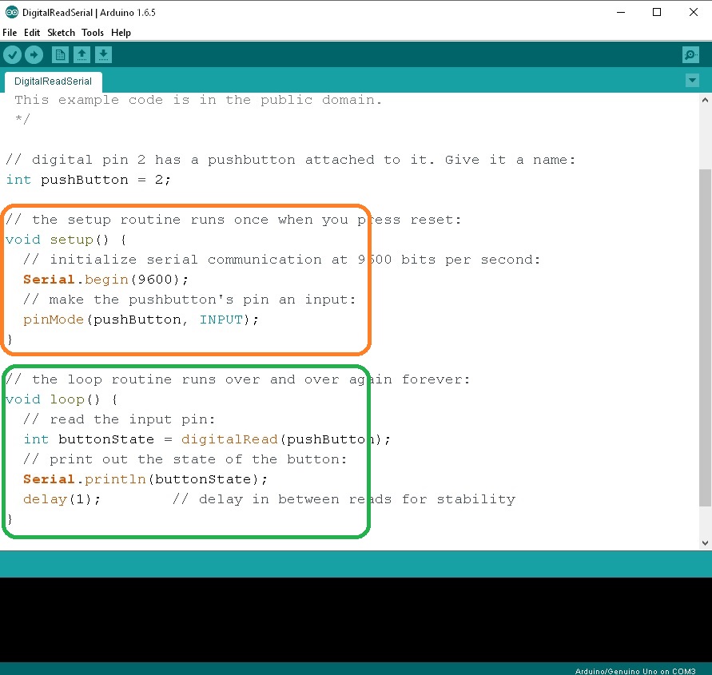Maximize the Arduino window
712x675 pixels.
(657, 12)
